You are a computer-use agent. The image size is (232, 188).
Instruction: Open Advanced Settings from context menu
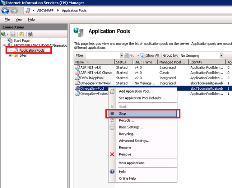(x=135, y=141)
